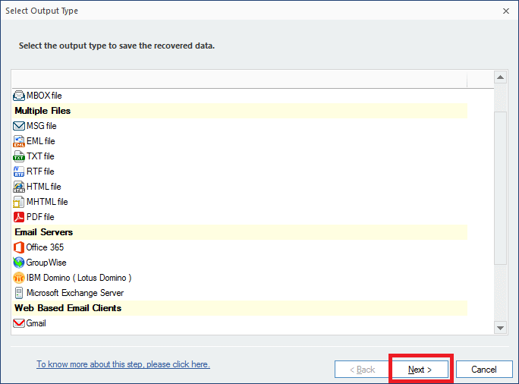Click the MBOX file envelope icon

(x=18, y=96)
